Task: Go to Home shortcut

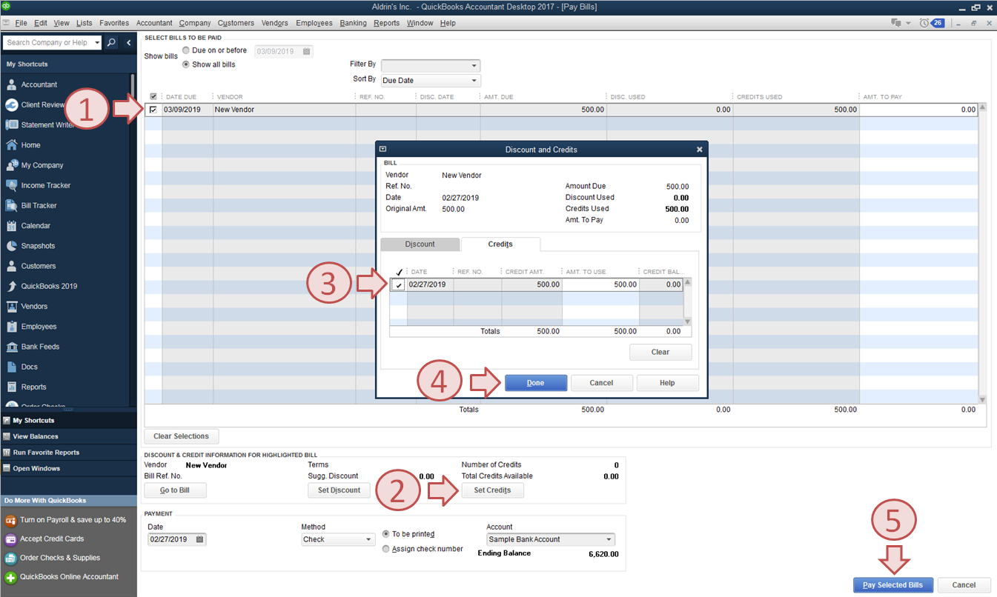Action: pyautogui.click(x=30, y=145)
